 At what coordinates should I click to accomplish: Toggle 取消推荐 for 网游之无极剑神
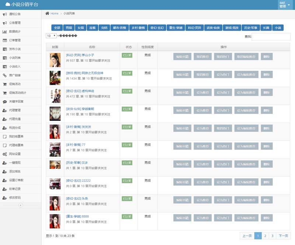click(203, 74)
